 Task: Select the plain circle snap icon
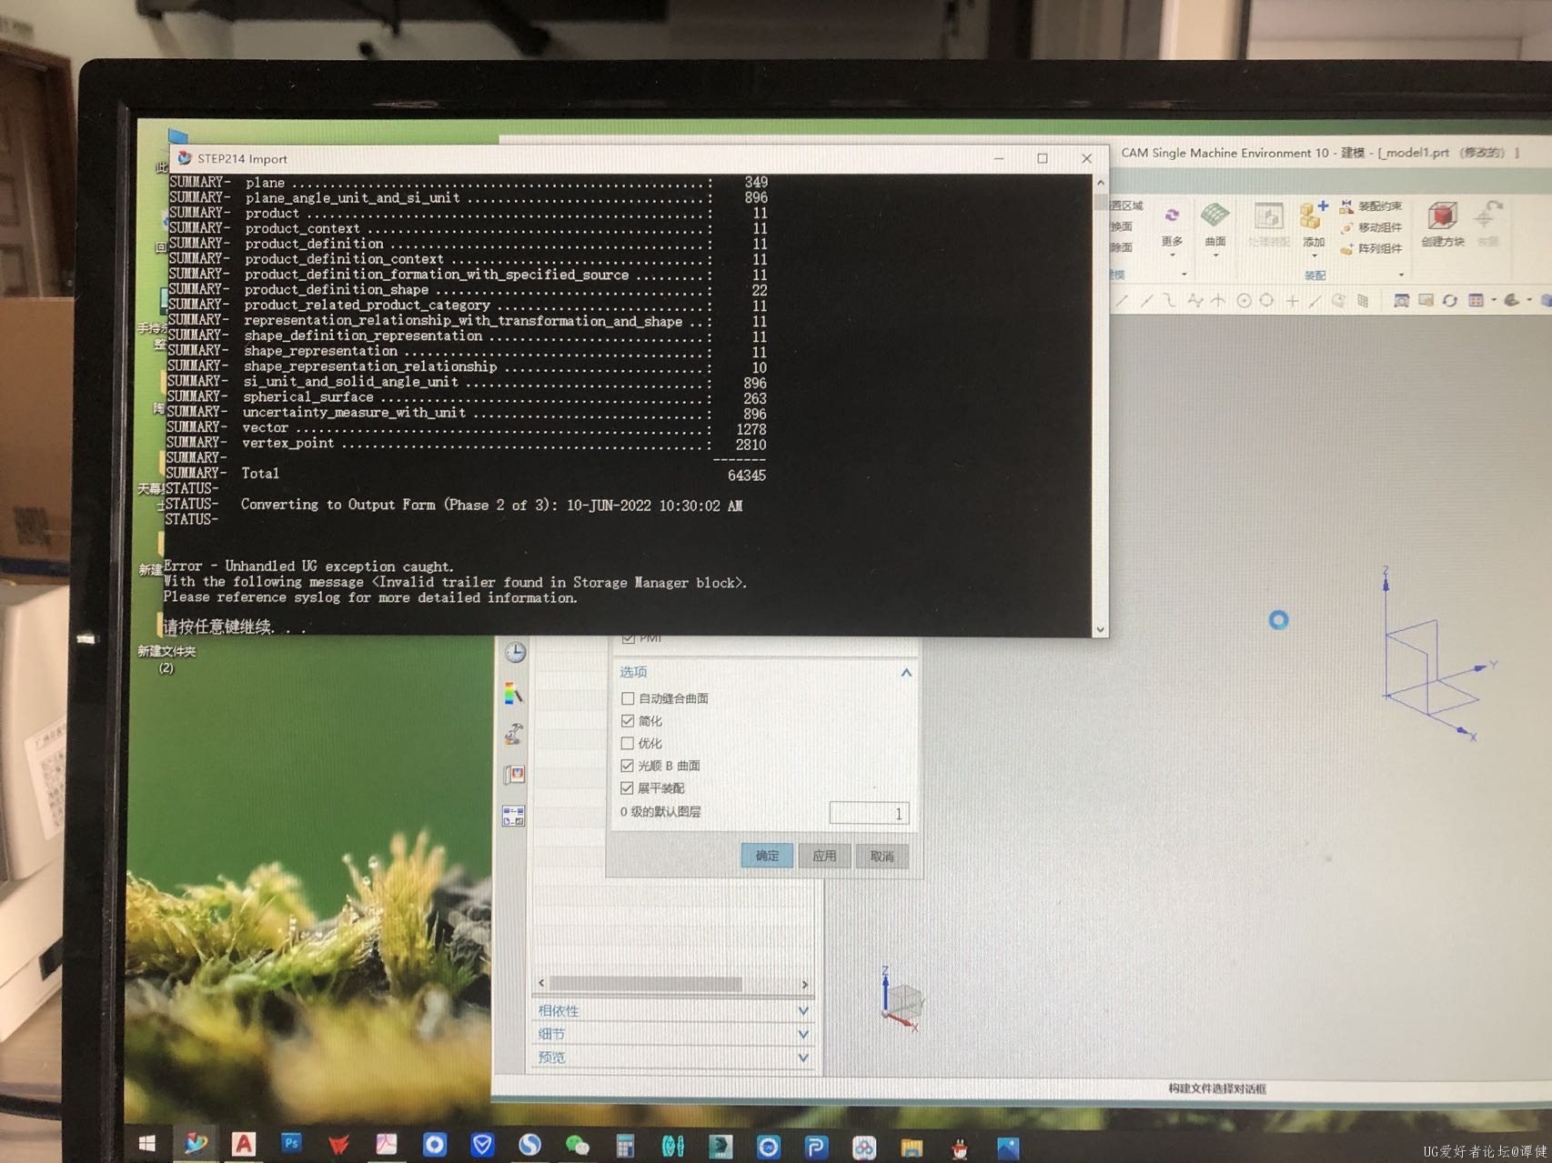point(1266,300)
